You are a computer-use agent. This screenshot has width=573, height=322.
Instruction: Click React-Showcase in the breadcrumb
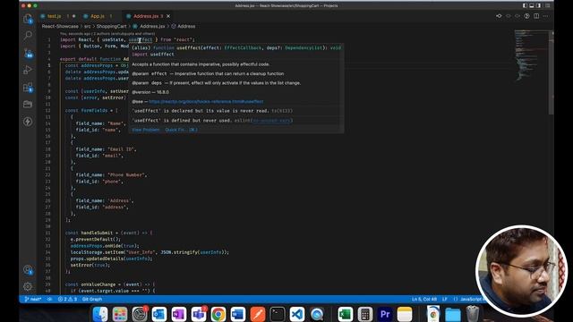(x=60, y=26)
